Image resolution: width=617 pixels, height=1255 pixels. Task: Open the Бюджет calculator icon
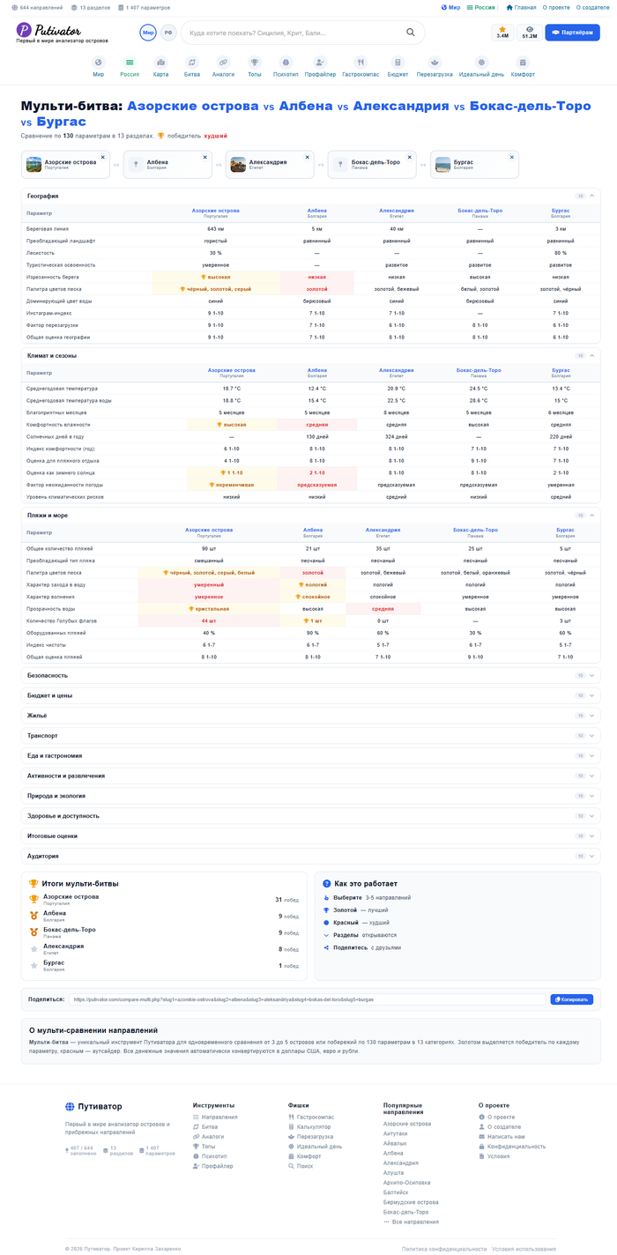click(398, 63)
